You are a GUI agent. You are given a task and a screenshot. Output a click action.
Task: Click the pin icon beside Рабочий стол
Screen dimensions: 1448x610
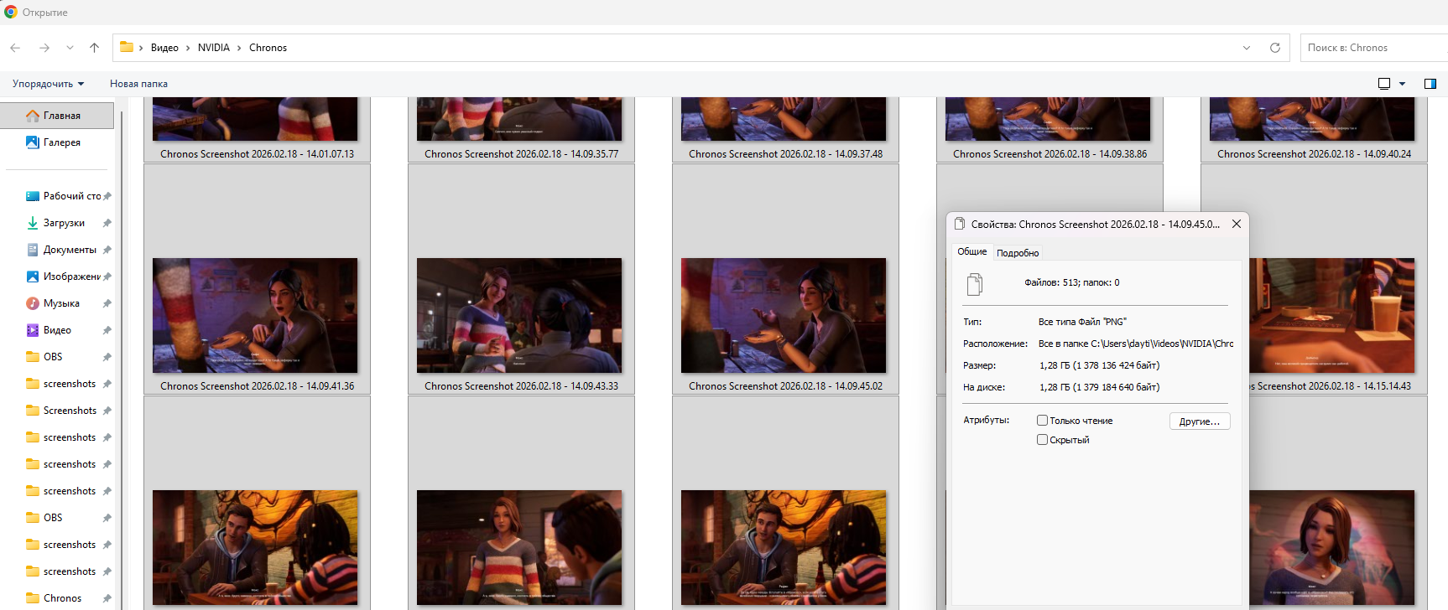[x=107, y=196]
